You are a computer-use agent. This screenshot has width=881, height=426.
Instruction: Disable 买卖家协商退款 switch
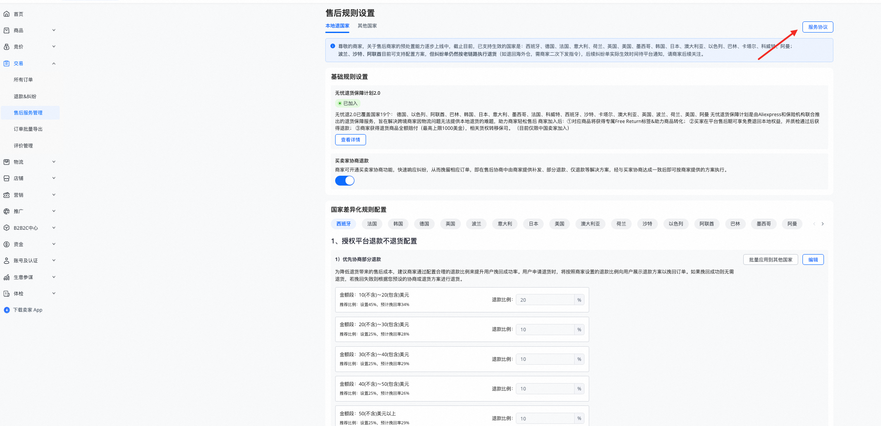345,180
